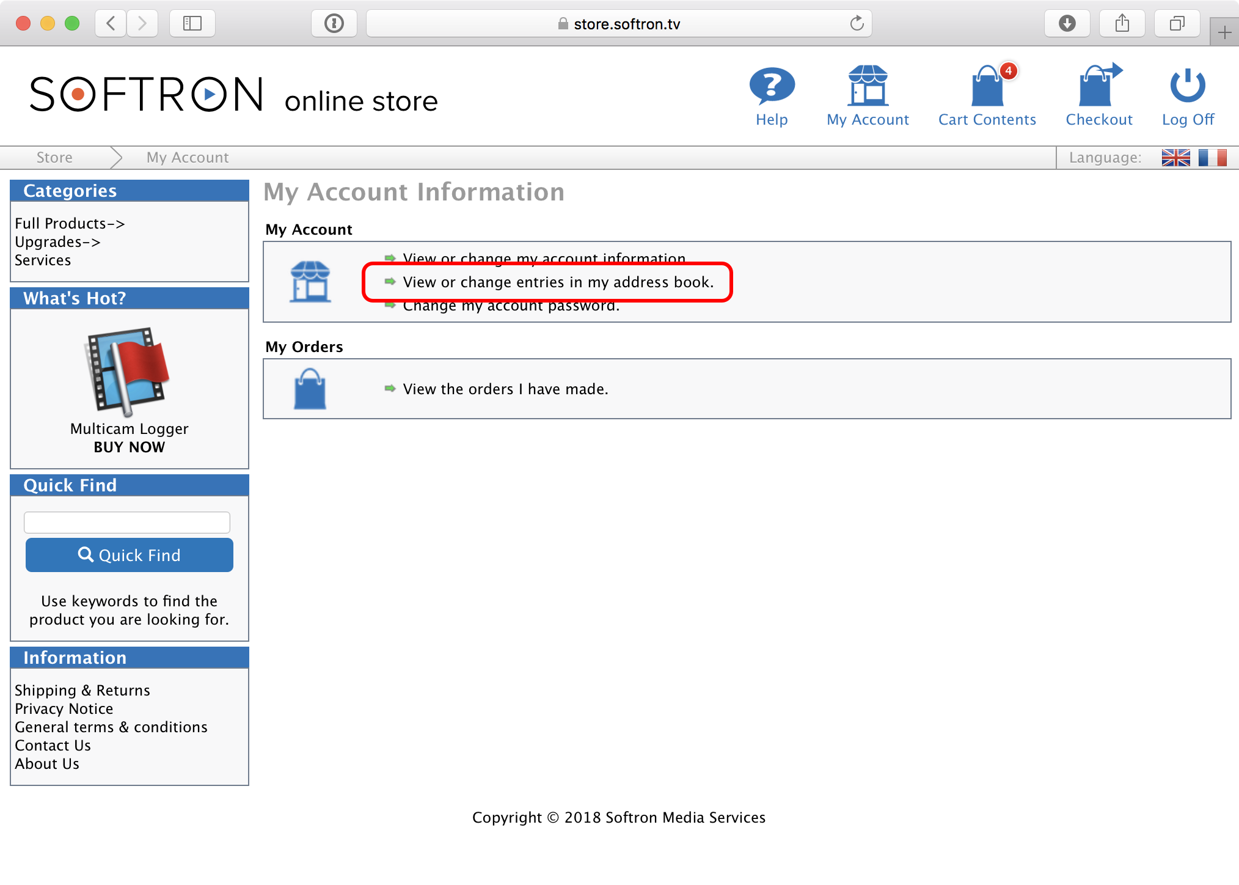This screenshot has height=885, width=1239.
Task: Expand Upgrades category
Action: [57, 242]
